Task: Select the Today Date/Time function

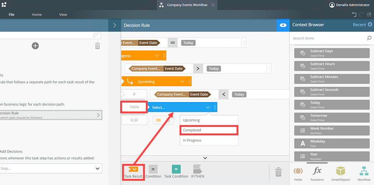Action: point(332,104)
